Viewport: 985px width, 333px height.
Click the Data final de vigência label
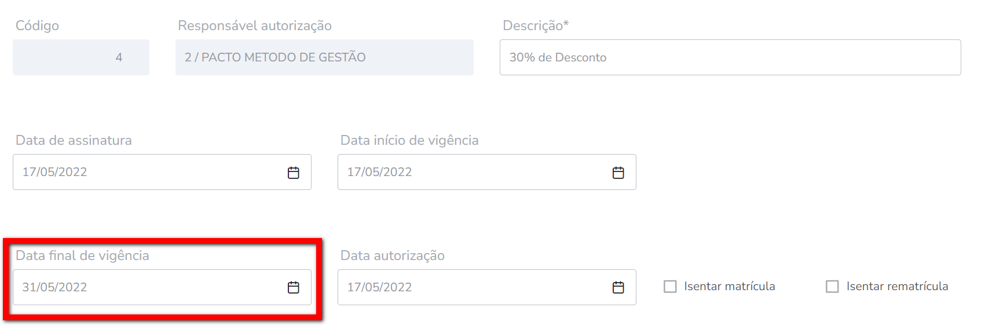point(82,255)
